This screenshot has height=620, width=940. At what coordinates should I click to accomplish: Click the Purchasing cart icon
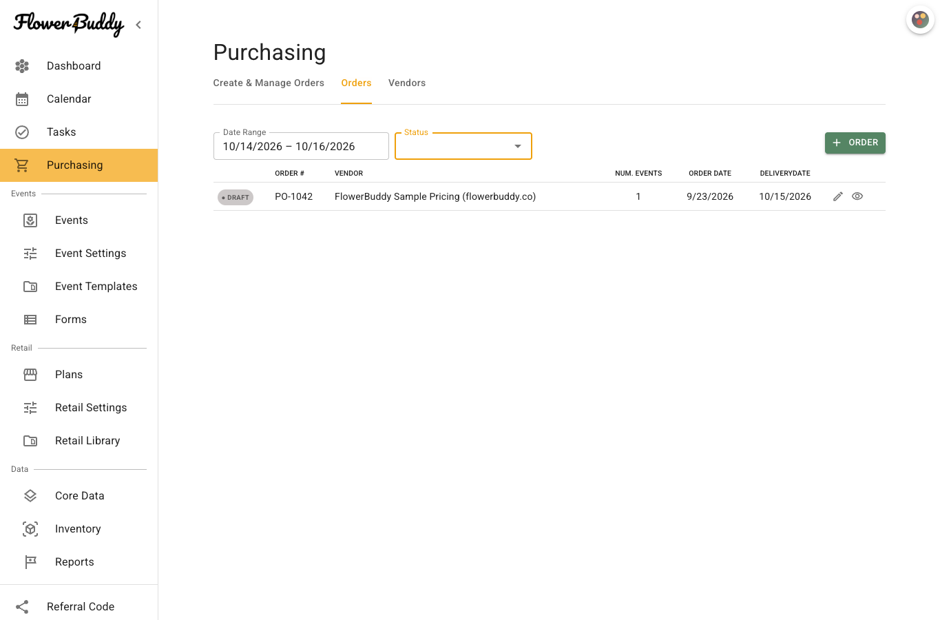point(22,165)
